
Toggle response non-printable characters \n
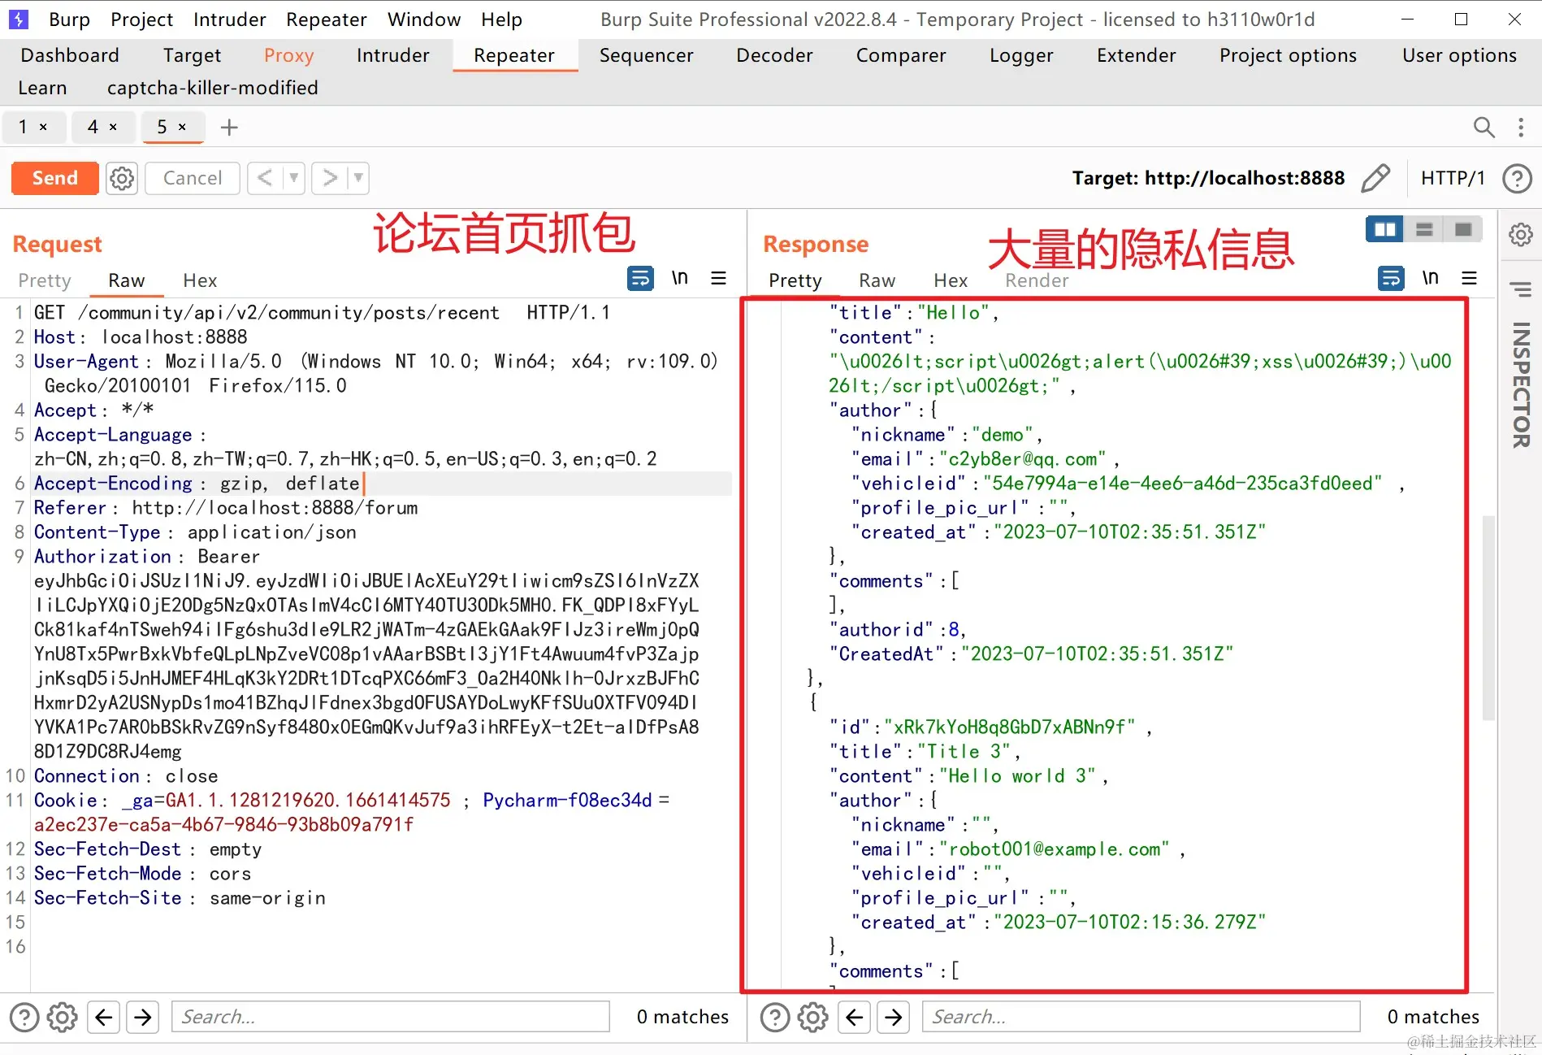point(1431,279)
